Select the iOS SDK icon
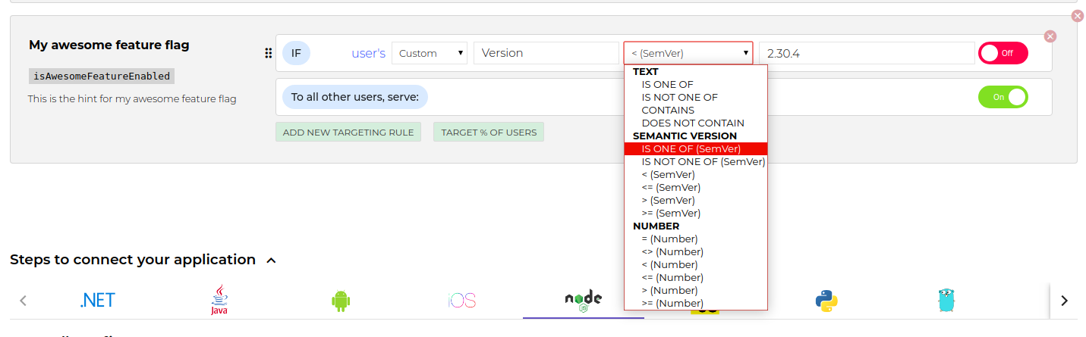1086x337 pixels. click(x=461, y=301)
